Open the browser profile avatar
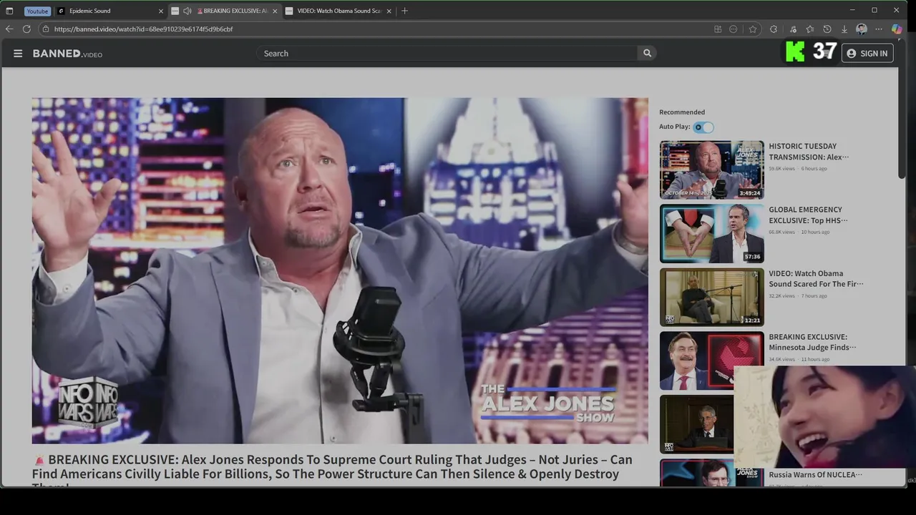The height and width of the screenshot is (515, 916). tap(862, 29)
